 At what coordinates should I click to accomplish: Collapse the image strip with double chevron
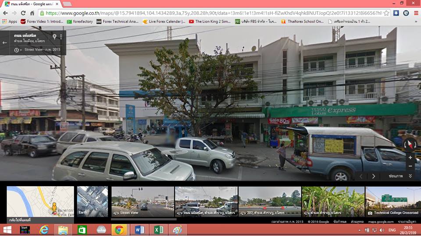point(410,176)
